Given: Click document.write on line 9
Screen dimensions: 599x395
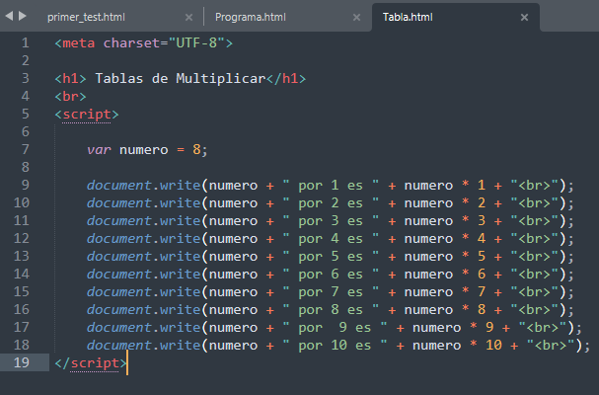Looking at the screenshot, I should [x=143, y=185].
